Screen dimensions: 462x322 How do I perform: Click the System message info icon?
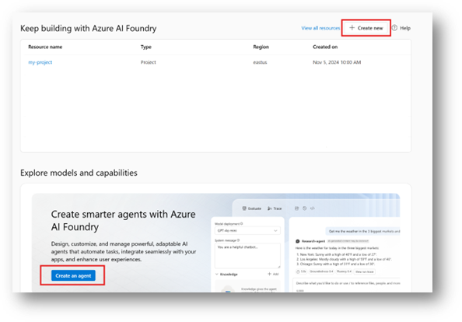point(238,240)
